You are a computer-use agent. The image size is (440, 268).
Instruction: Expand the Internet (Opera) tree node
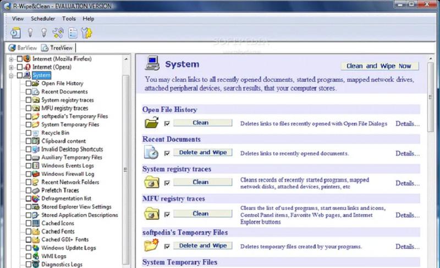pos(12,67)
